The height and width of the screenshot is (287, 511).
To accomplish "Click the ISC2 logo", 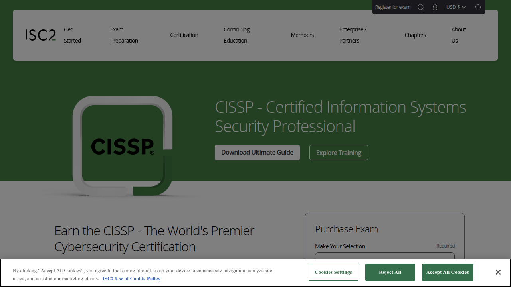I will click(x=40, y=35).
